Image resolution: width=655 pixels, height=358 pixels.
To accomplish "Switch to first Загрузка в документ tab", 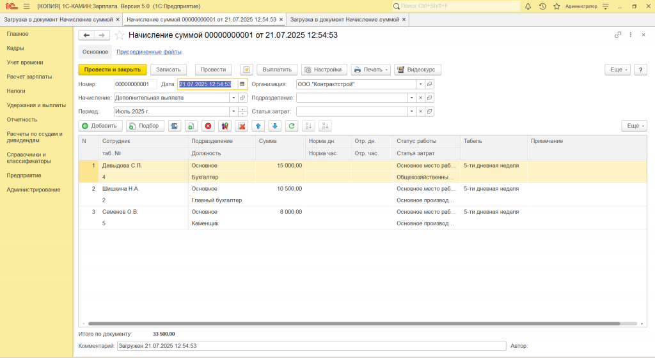I will tap(58, 20).
